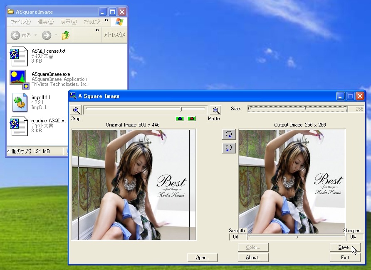371x270 pixels.
Task: Click the Size slider track
Action: 297,109
